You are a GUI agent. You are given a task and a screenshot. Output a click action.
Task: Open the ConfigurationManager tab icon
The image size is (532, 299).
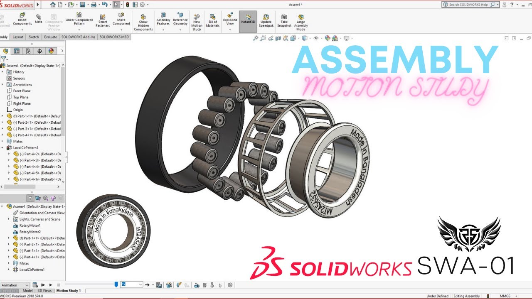[28, 51]
